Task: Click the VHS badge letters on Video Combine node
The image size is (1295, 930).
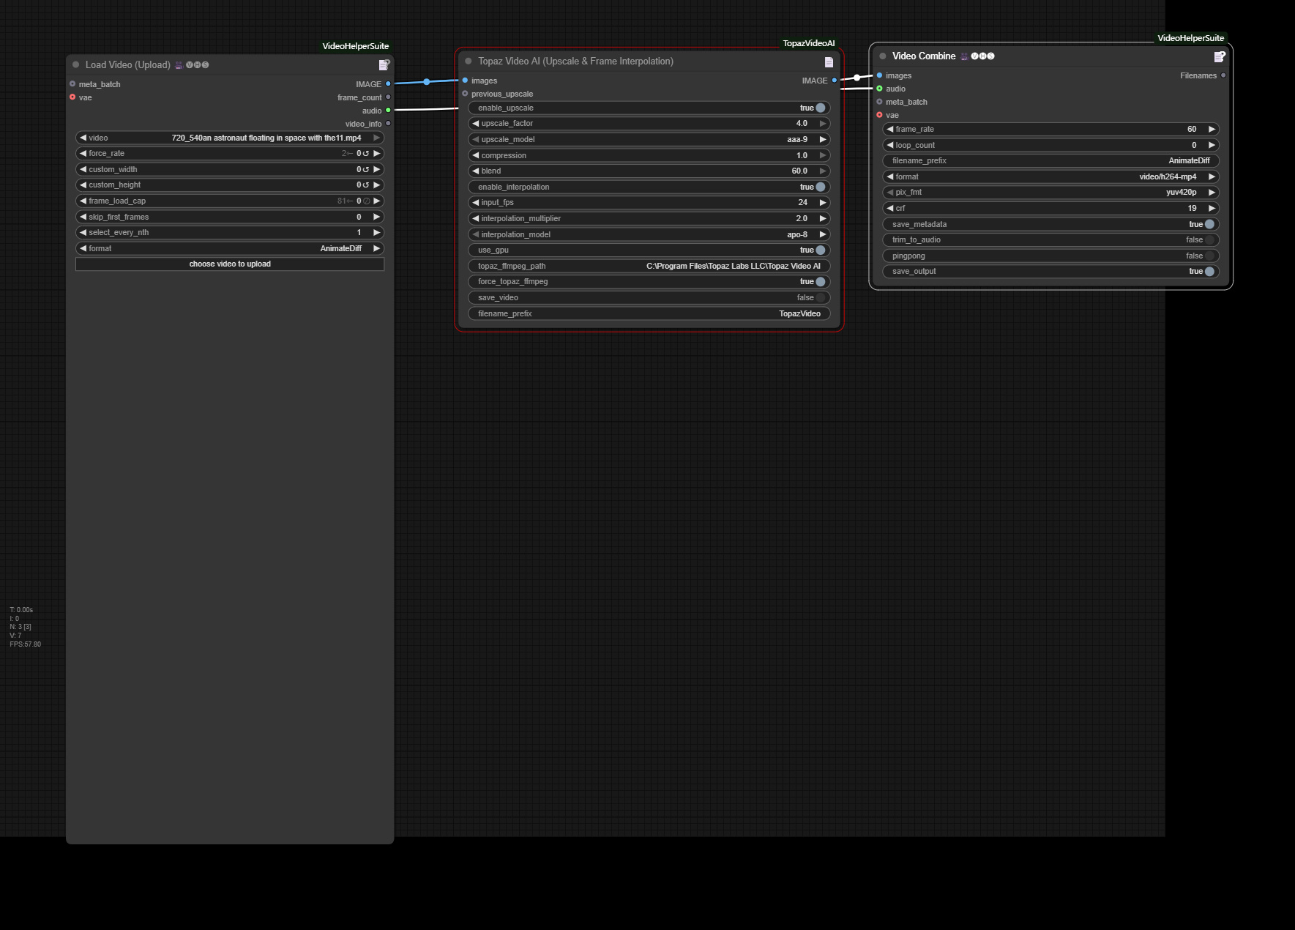Action: coord(983,56)
